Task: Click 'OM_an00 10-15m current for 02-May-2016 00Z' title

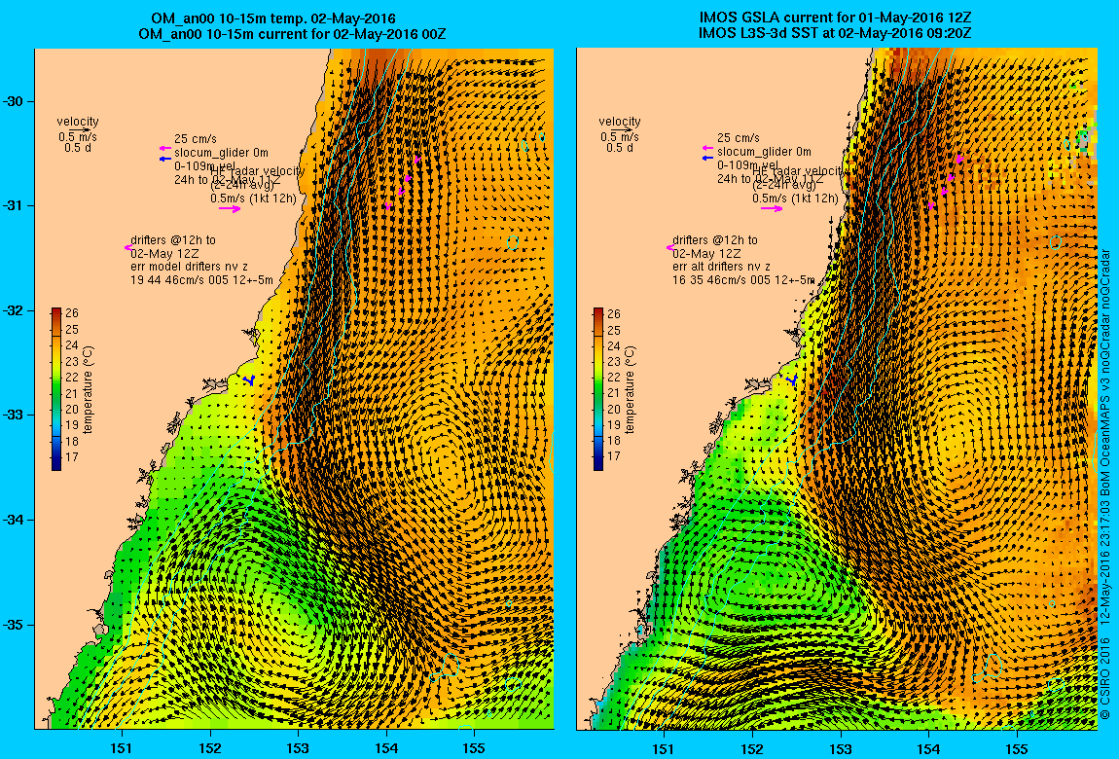Action: pos(292,33)
